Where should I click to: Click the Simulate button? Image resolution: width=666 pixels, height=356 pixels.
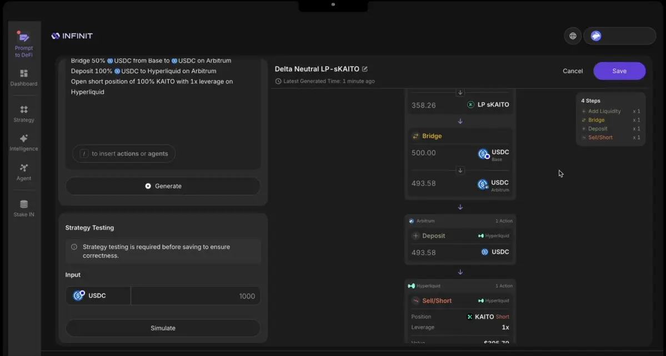pyautogui.click(x=163, y=328)
